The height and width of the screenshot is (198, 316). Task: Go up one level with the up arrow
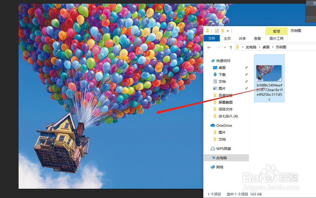tap(231, 48)
